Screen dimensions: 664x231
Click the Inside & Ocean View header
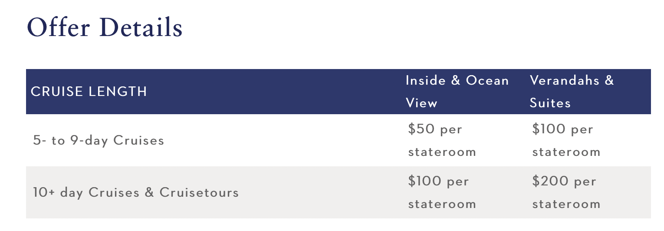(457, 92)
